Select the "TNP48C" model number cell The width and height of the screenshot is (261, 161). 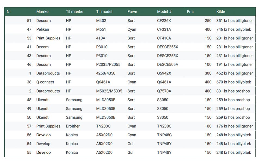tap(164, 135)
